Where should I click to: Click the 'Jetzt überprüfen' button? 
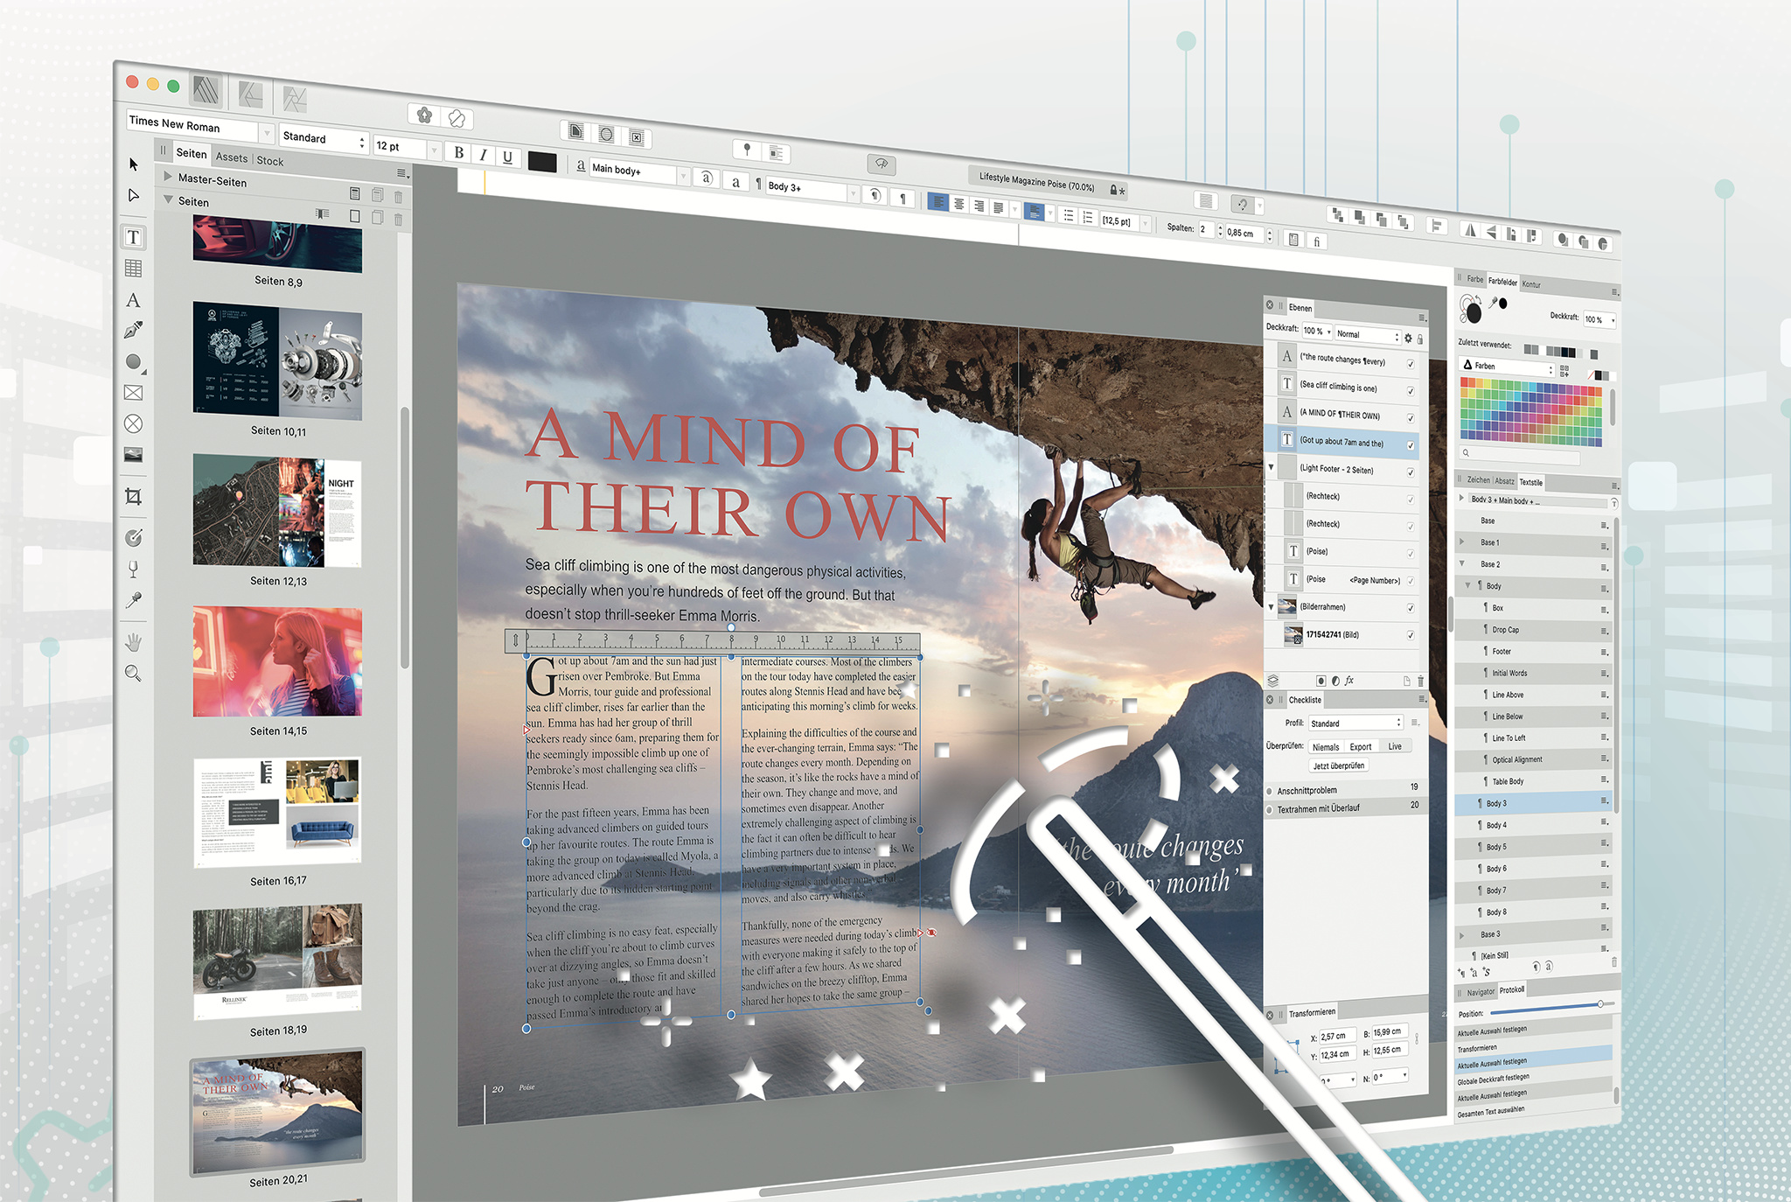(x=1338, y=765)
